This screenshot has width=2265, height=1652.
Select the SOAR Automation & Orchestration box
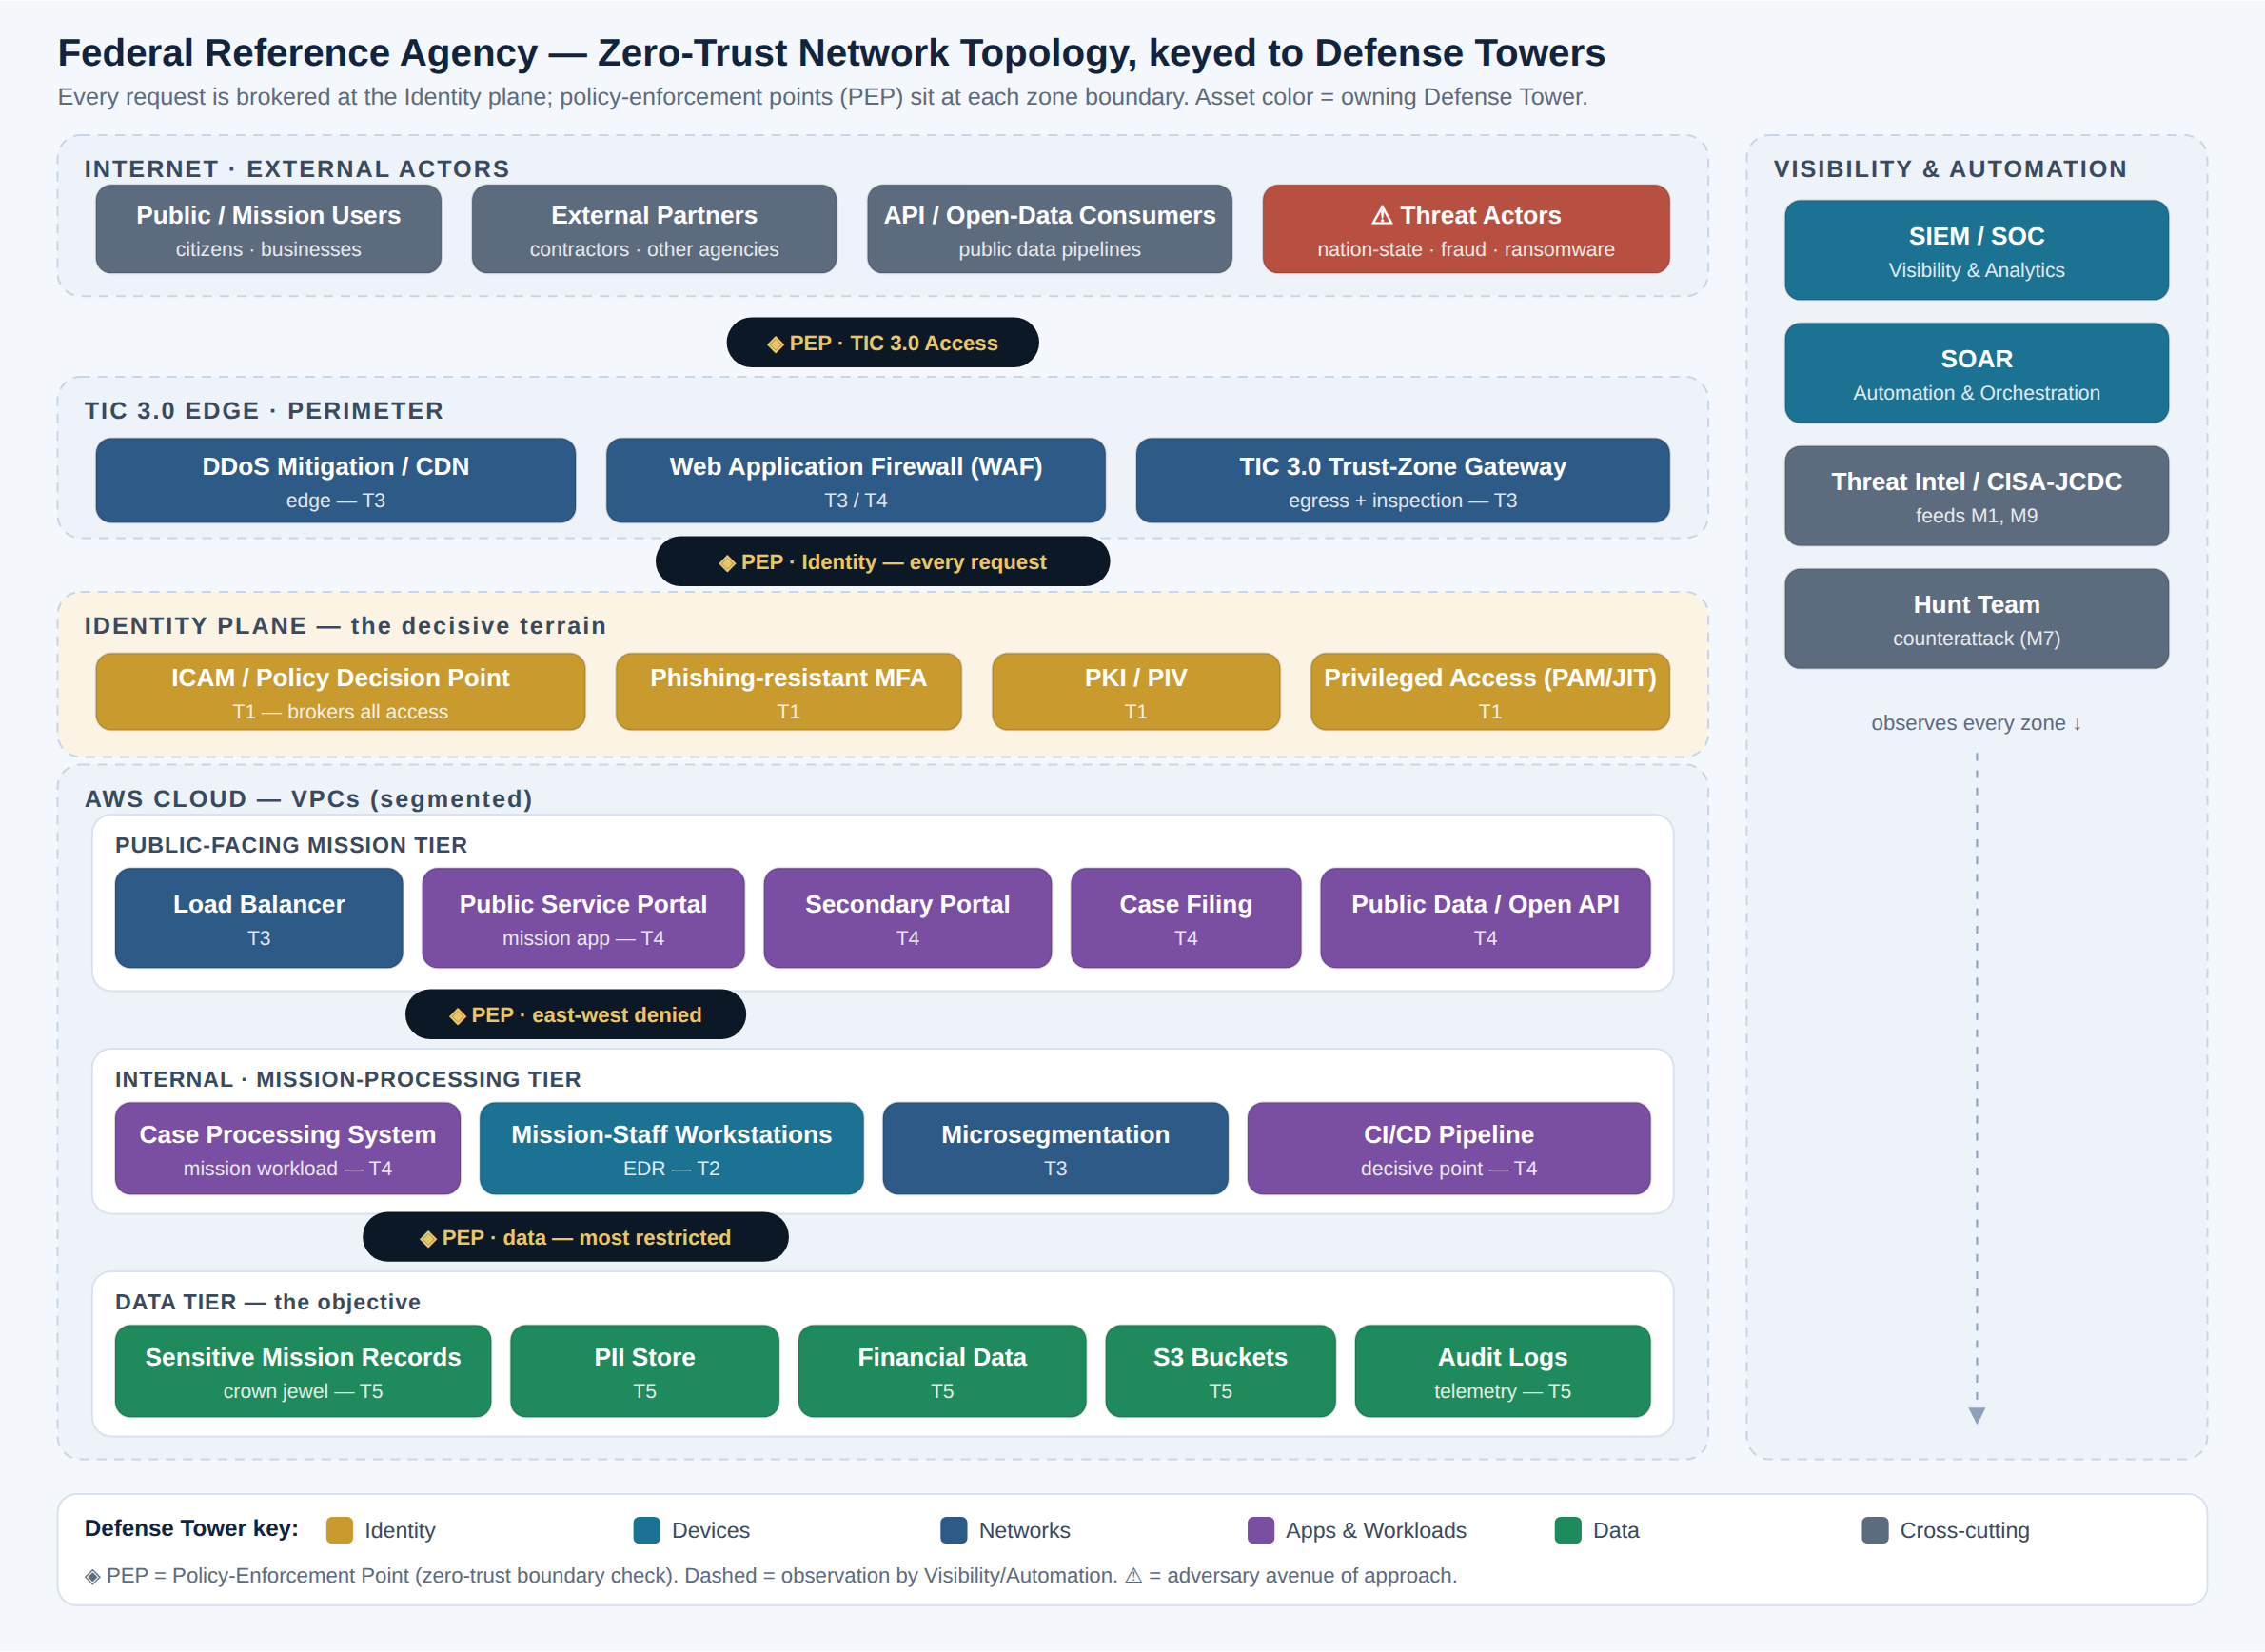tap(1976, 373)
